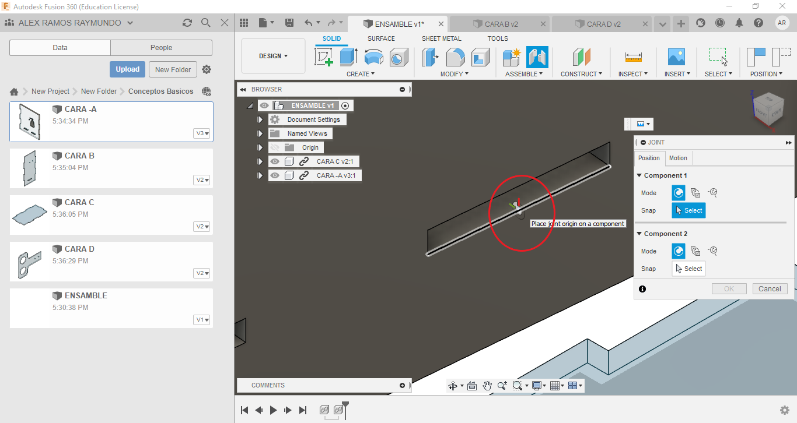Select the Press Pull tool
This screenshot has height=423, width=797.
pos(431,57)
